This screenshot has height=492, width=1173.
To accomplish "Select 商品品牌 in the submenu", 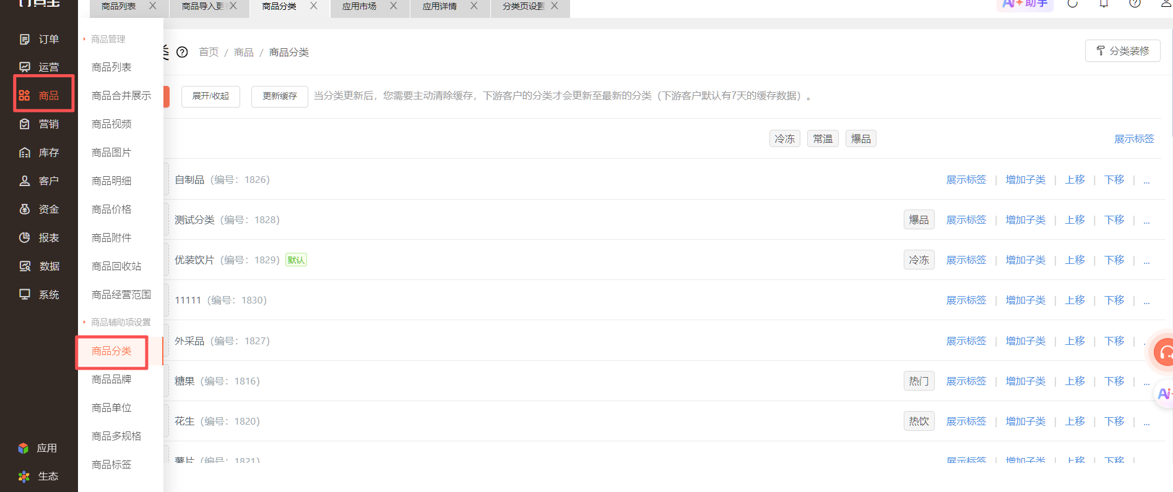I will pos(111,380).
